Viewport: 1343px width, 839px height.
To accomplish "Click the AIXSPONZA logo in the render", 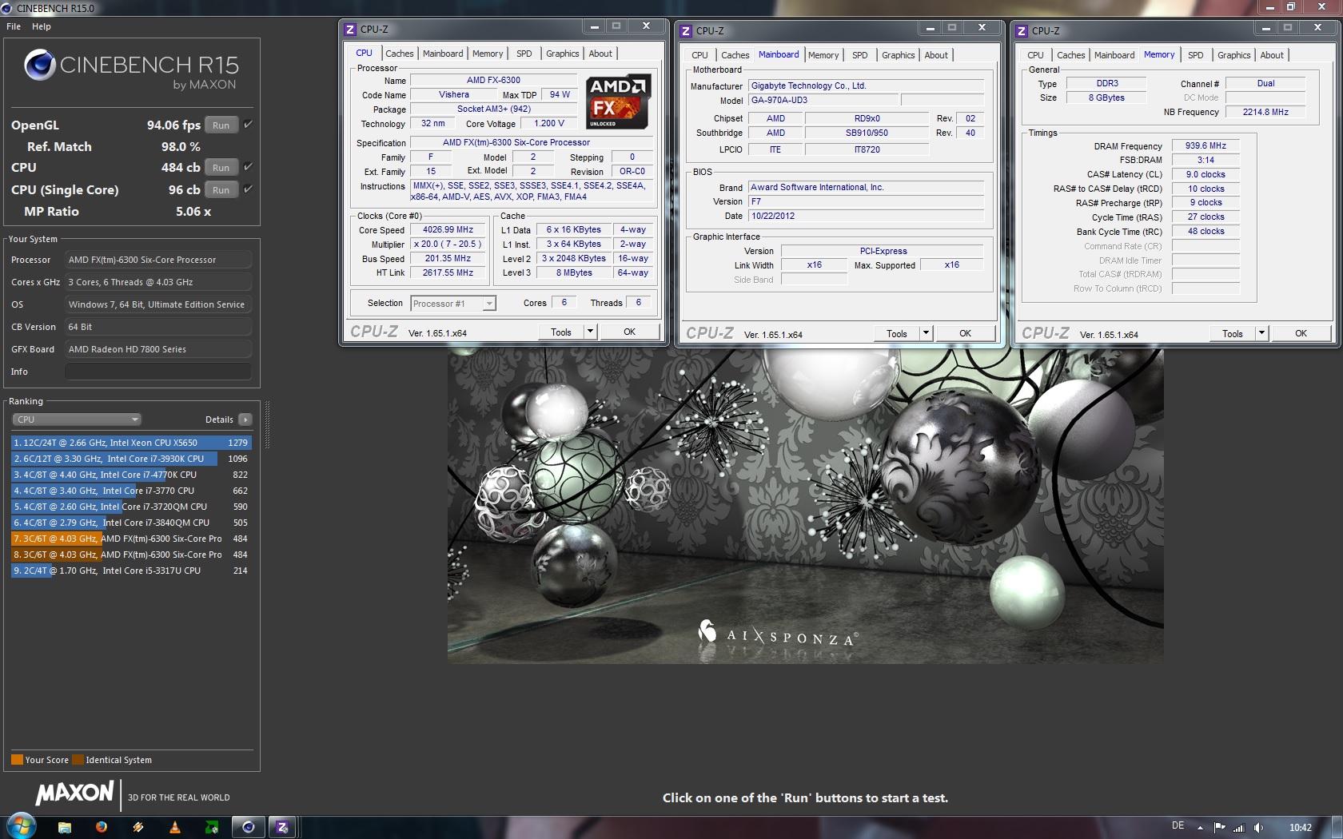I will tap(778, 633).
